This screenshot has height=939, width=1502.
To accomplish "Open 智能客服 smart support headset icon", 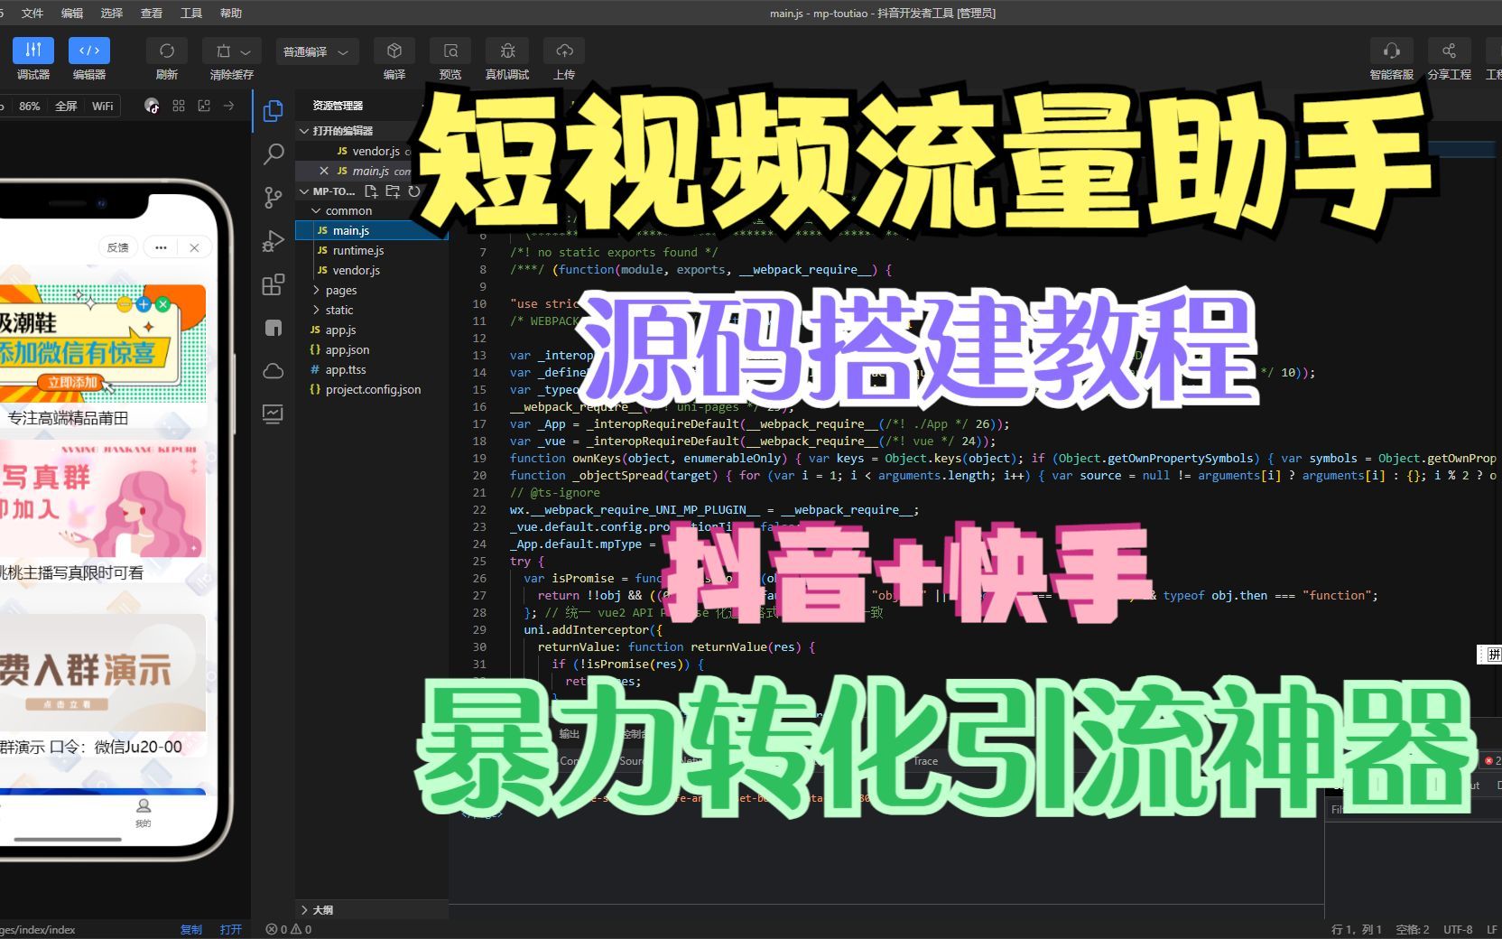I will click(x=1391, y=51).
